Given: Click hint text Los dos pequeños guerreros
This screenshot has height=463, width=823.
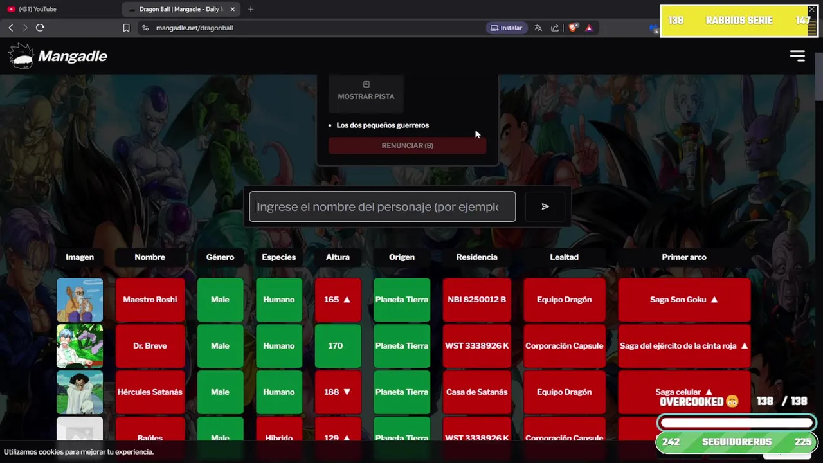Looking at the screenshot, I should pyautogui.click(x=383, y=125).
